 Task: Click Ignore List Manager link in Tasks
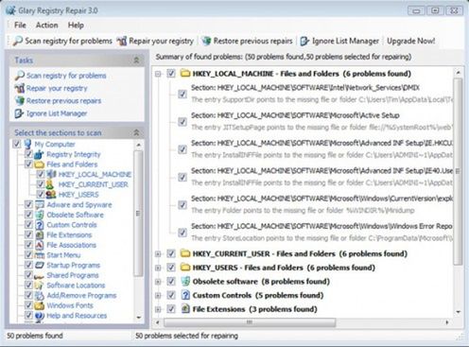[57, 113]
